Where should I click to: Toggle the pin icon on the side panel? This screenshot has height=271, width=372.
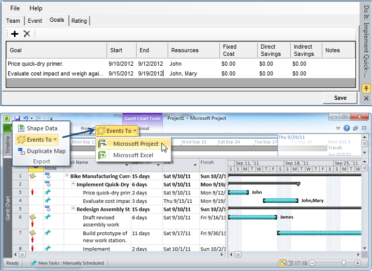click(x=366, y=88)
